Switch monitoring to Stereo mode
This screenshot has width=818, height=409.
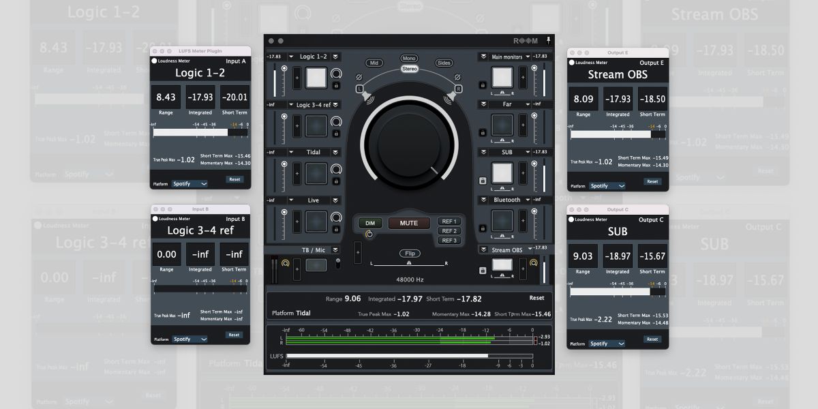point(409,69)
